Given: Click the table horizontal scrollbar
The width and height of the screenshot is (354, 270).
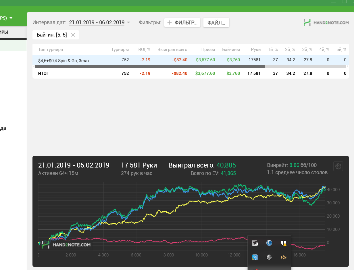Looking at the screenshot, I should [150, 66].
